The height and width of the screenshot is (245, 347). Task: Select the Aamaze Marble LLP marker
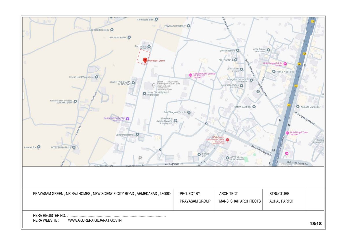(x=298, y=107)
